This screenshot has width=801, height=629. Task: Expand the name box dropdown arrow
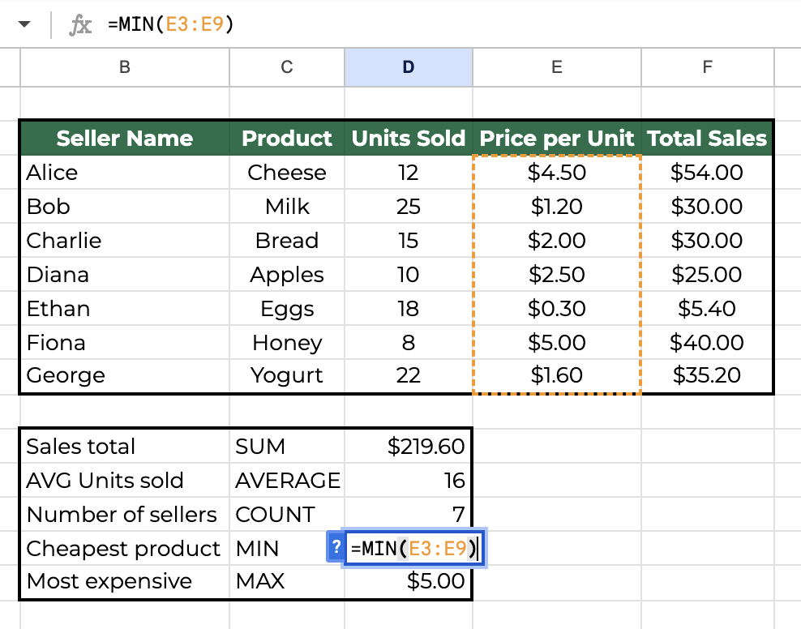click(x=24, y=25)
